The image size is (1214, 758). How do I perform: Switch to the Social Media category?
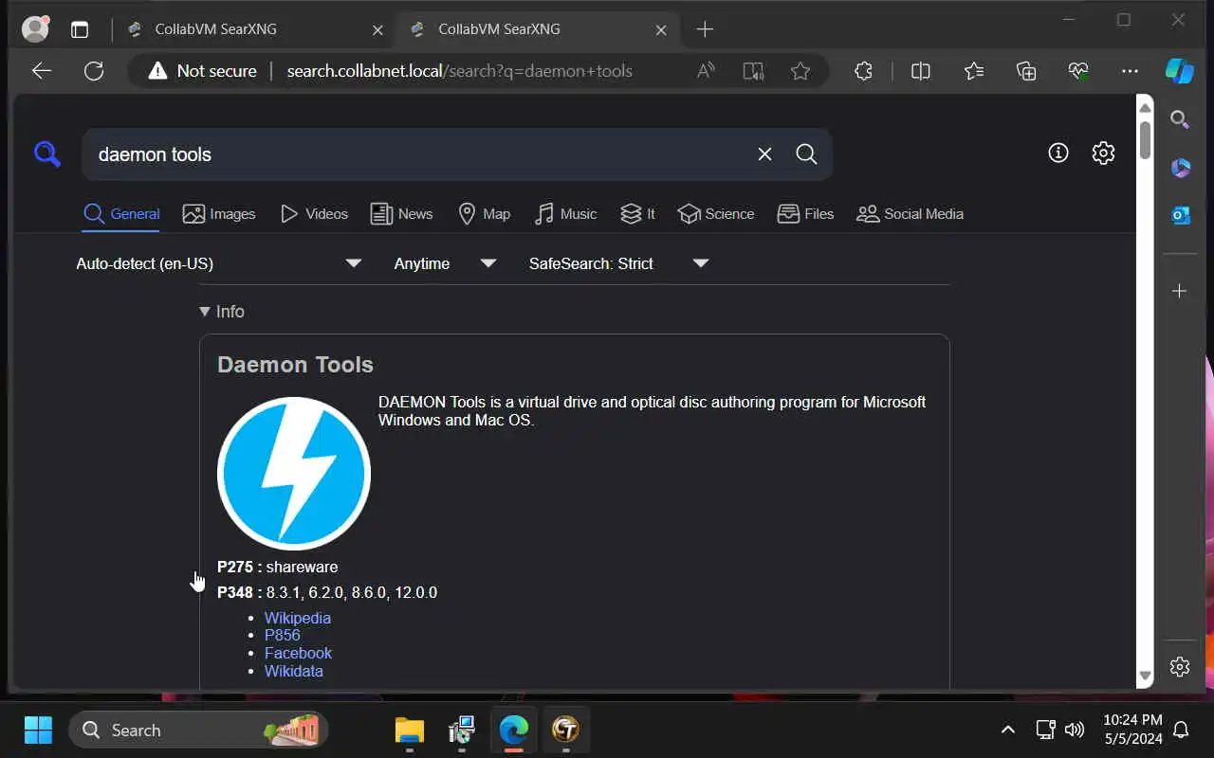coord(910,214)
